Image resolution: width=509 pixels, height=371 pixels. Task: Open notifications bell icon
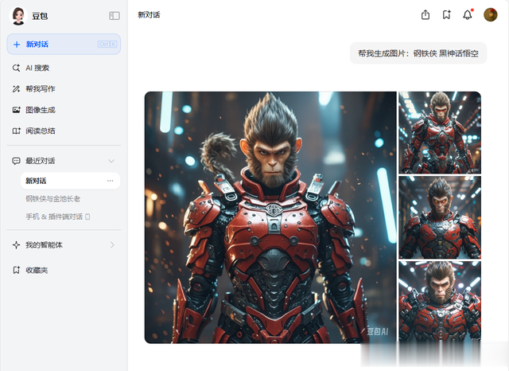pyautogui.click(x=468, y=14)
